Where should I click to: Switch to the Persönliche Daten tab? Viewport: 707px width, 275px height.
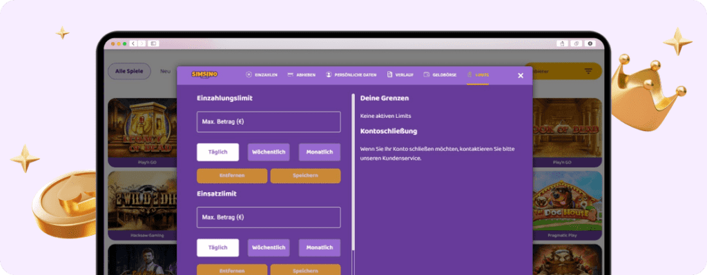(351, 74)
